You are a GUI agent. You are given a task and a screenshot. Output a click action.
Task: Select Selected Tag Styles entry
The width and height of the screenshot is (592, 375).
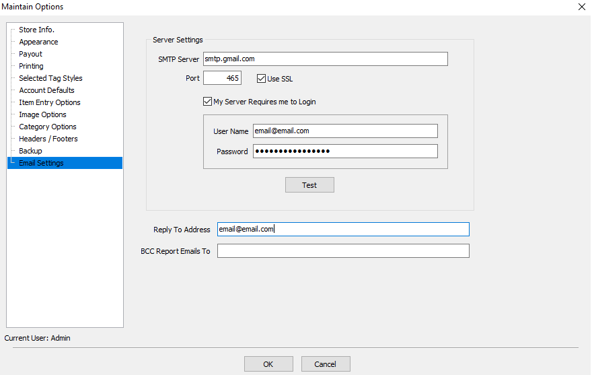[x=50, y=78]
